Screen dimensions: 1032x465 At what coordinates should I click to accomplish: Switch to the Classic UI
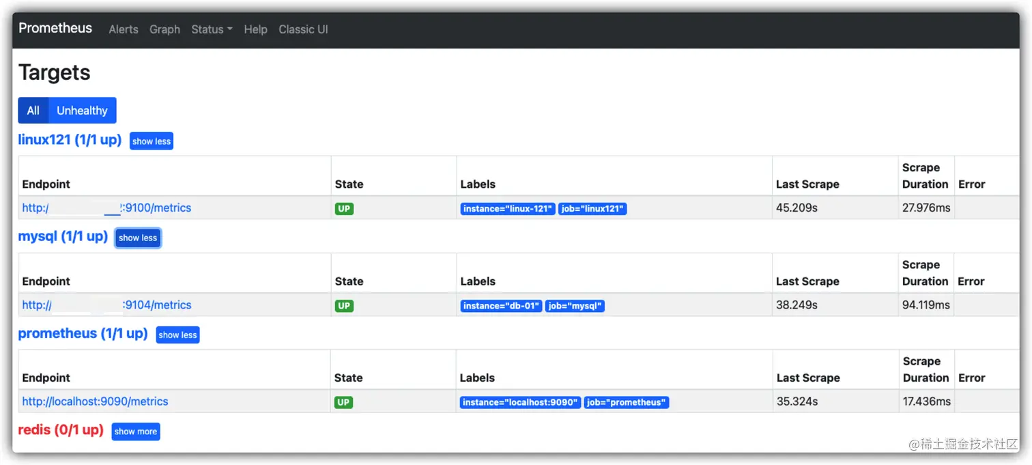point(303,29)
